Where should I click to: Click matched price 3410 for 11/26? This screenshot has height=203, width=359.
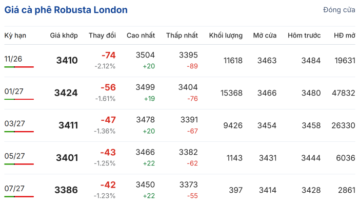[67, 60]
